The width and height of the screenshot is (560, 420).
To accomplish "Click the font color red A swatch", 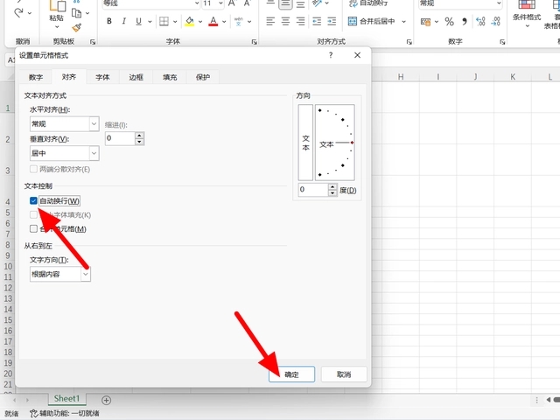I will point(211,21).
